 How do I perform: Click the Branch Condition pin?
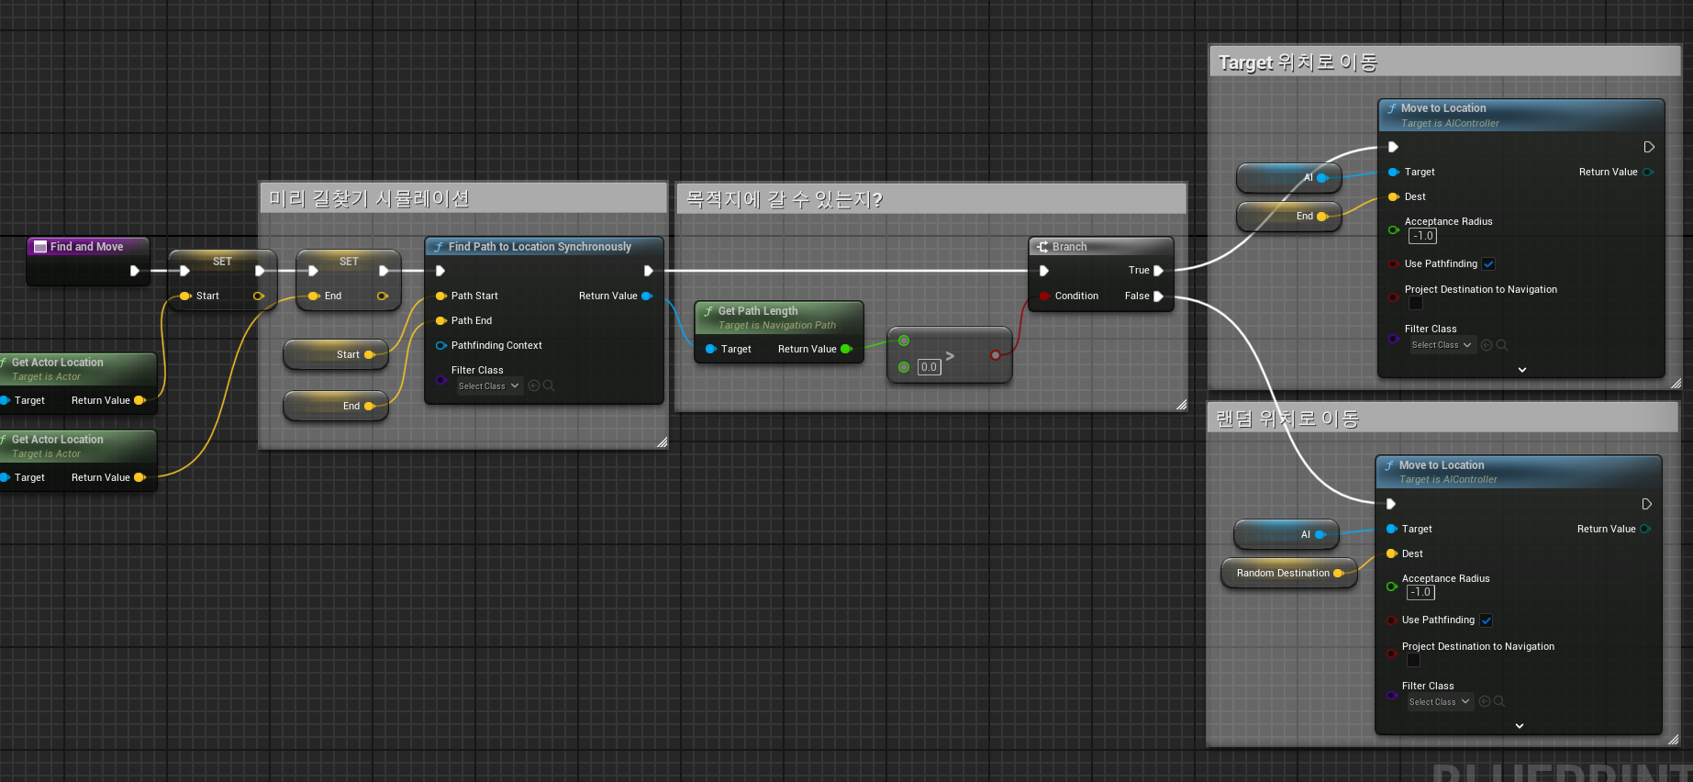point(1044,296)
